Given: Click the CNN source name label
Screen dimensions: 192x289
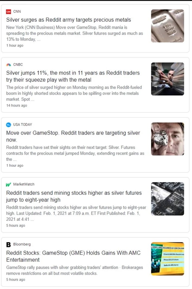Looking at the screenshot, I should coord(17,11).
